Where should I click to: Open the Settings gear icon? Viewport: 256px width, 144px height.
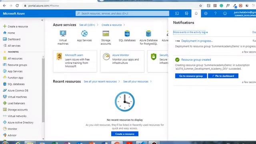[x=206, y=13]
